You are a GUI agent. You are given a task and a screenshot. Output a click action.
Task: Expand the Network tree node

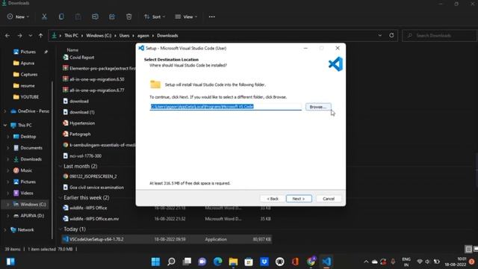(5, 230)
